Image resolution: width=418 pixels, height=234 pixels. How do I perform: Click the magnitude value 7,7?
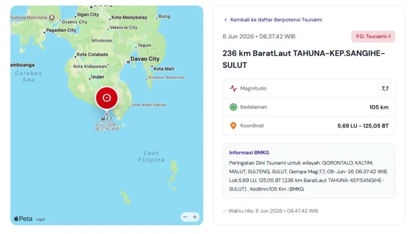385,89
